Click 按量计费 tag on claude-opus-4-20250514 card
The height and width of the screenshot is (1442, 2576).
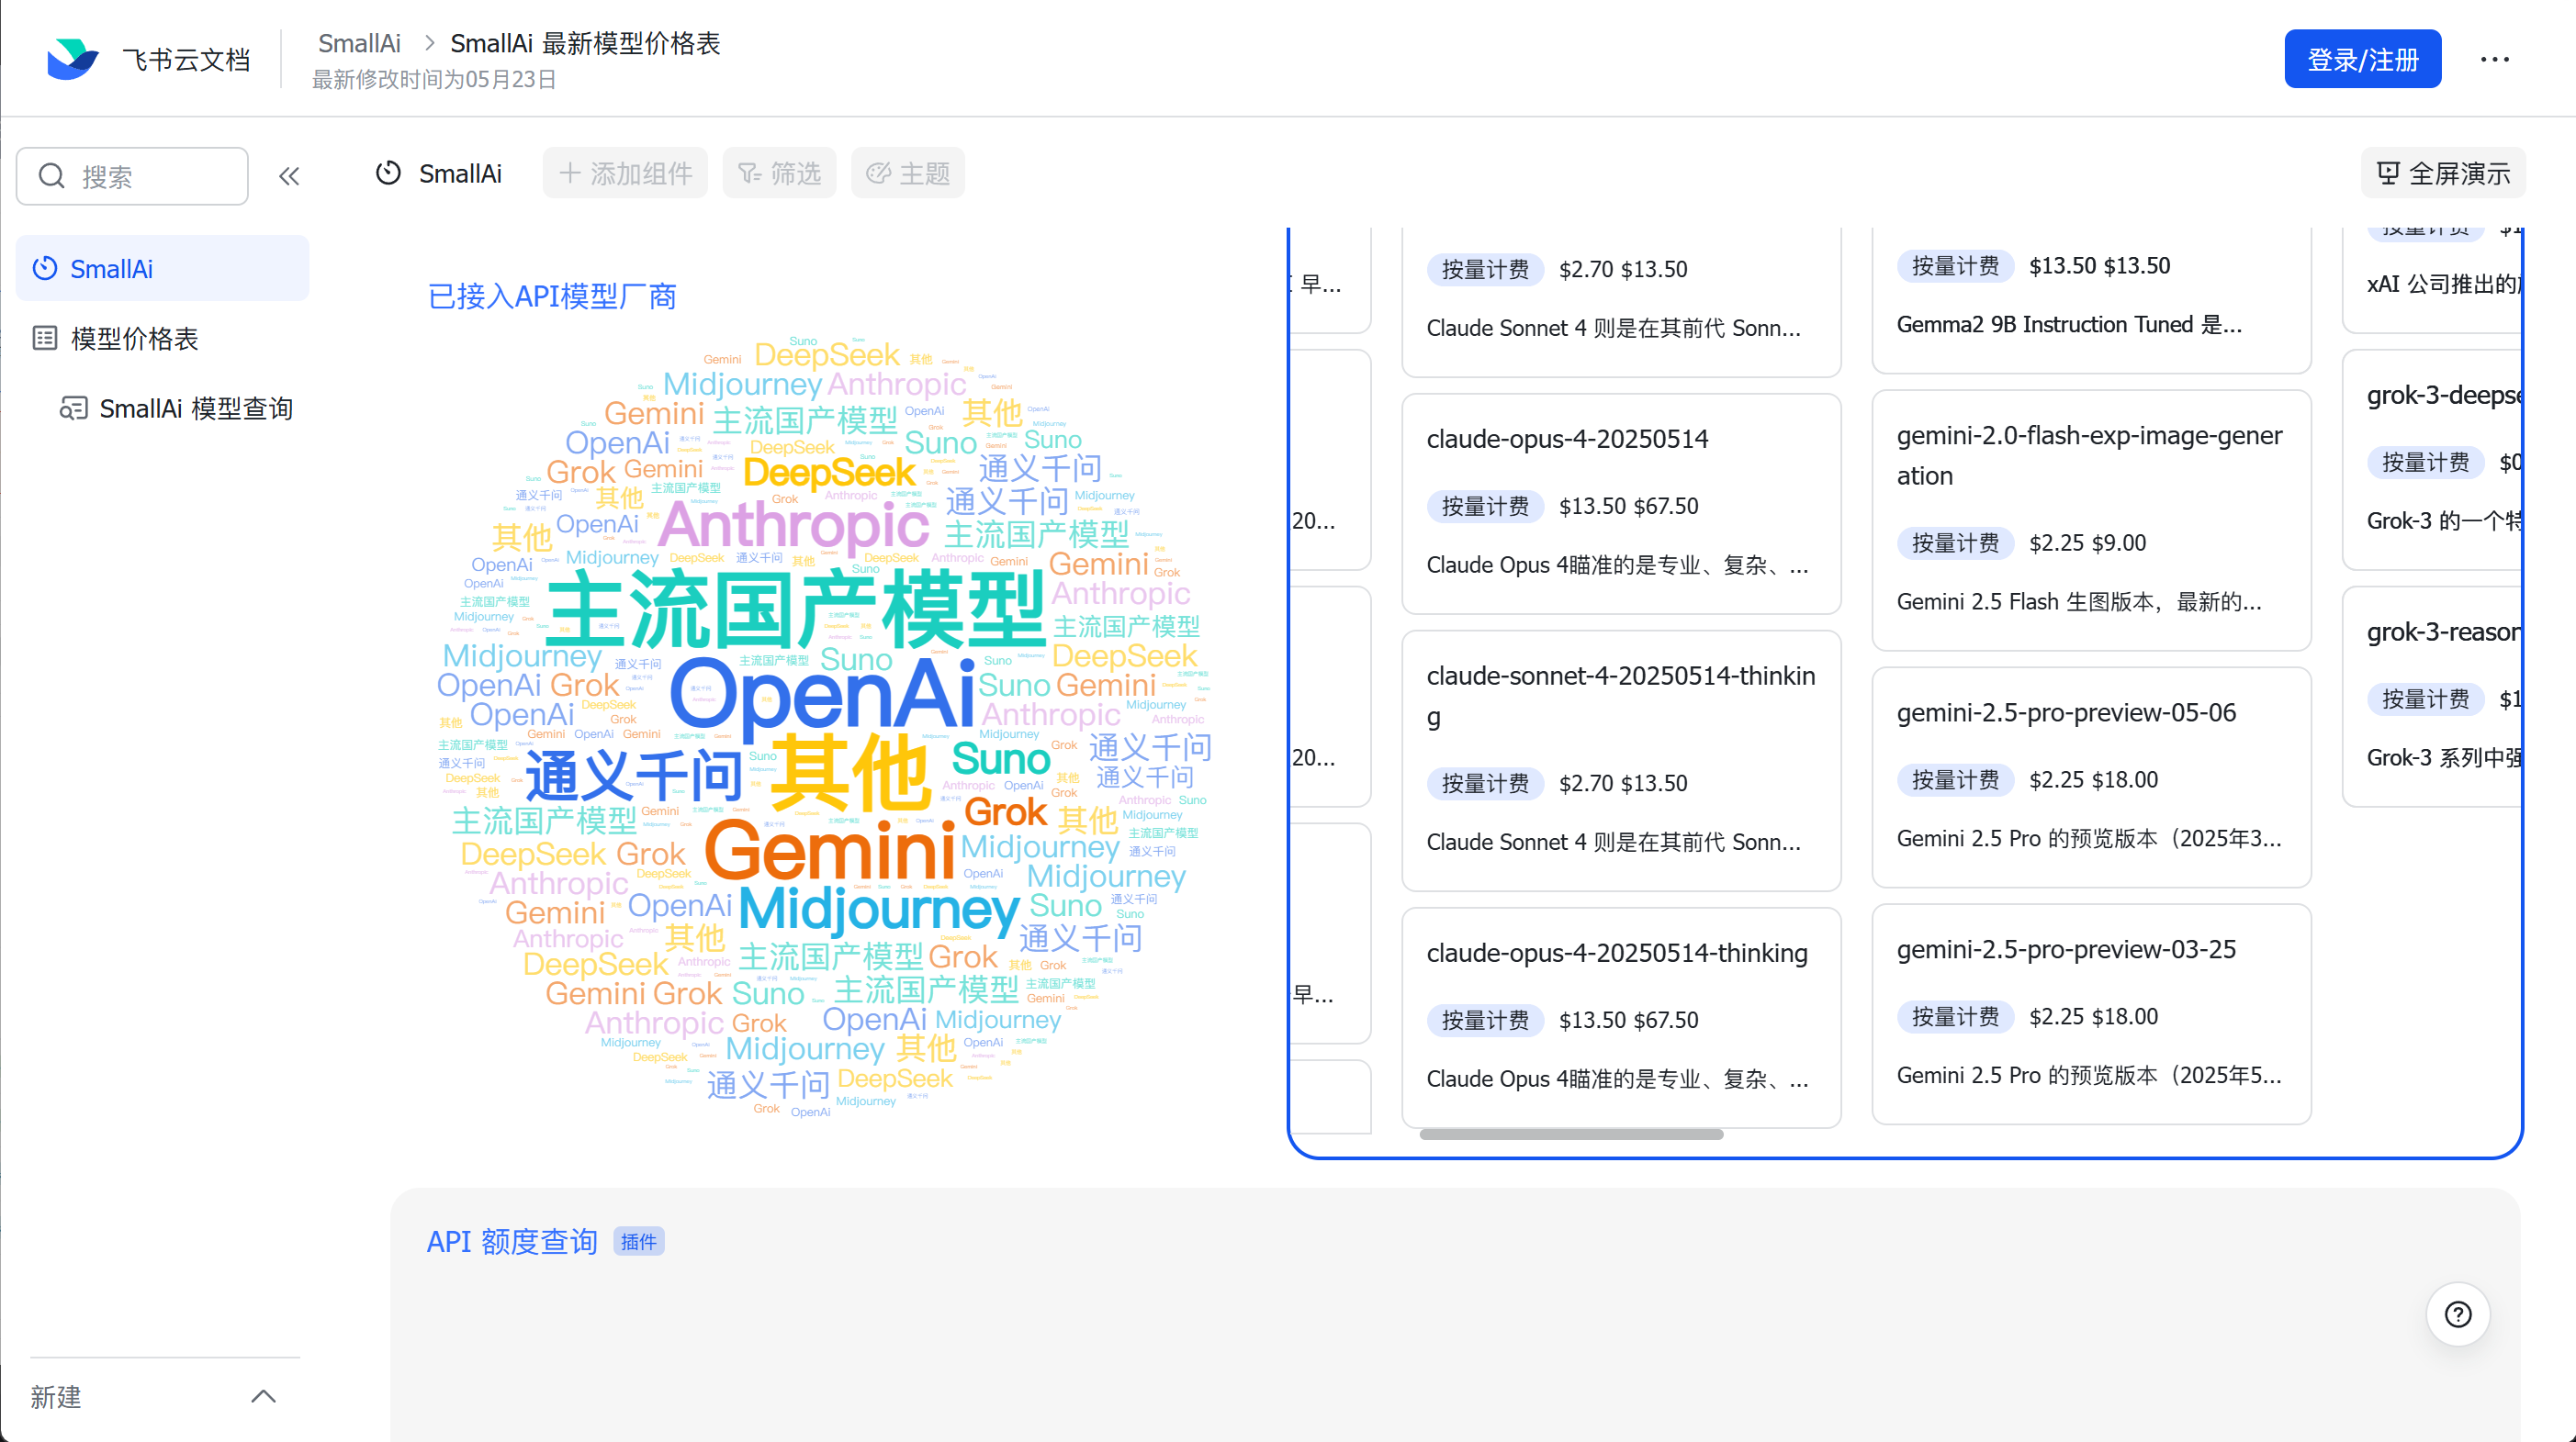pyautogui.click(x=1484, y=506)
